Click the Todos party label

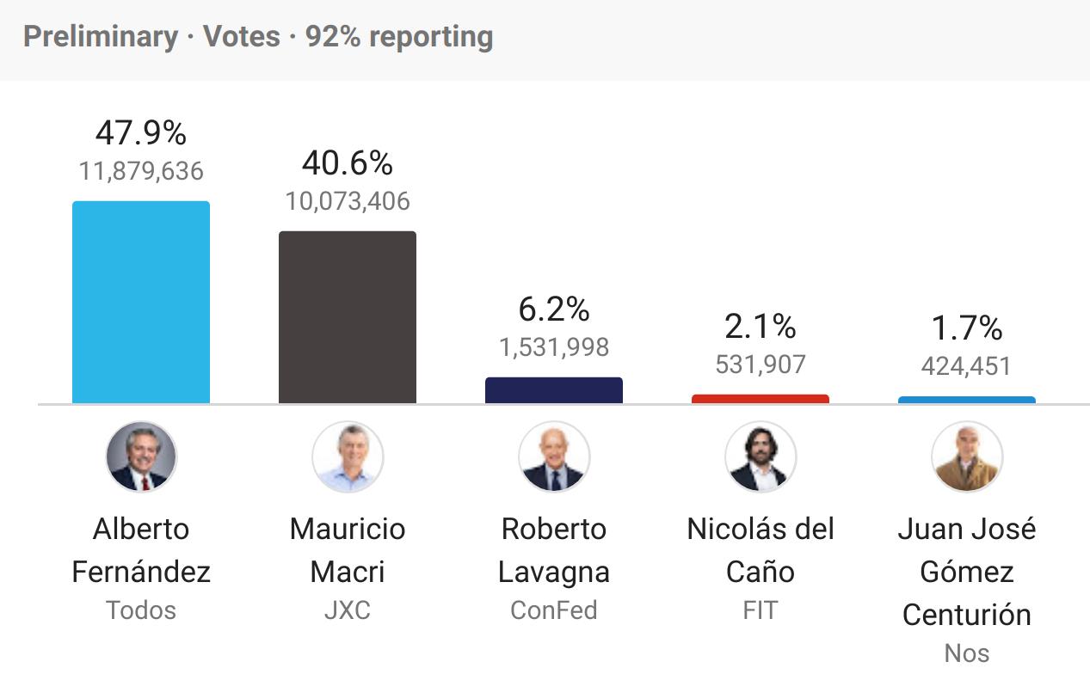[x=141, y=610]
